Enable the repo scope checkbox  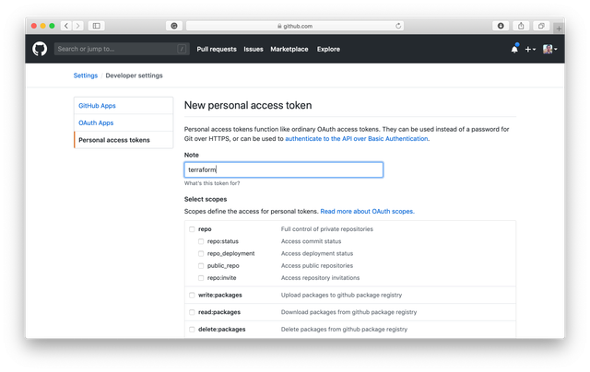tap(192, 228)
